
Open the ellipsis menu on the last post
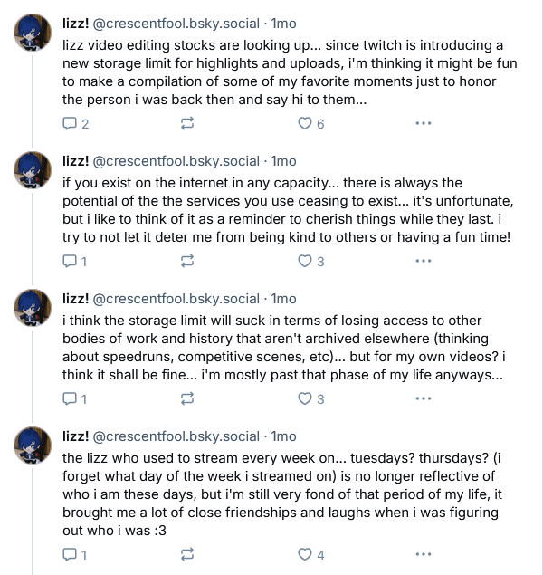click(x=424, y=554)
